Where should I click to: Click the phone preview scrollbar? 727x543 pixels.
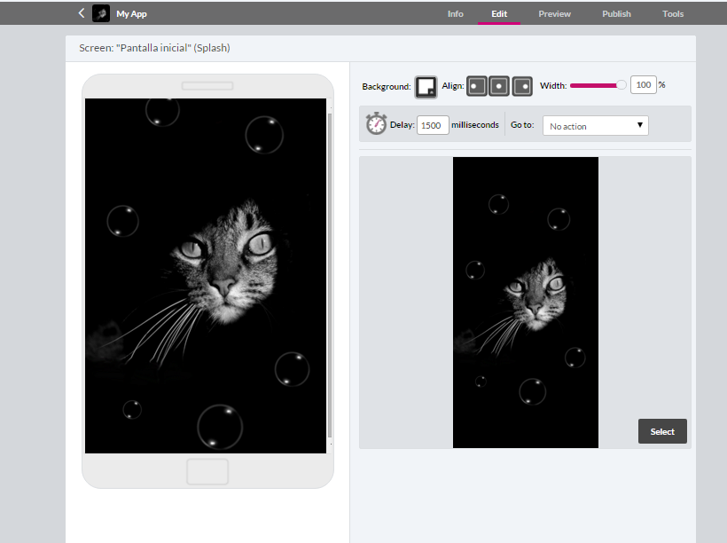330,276
